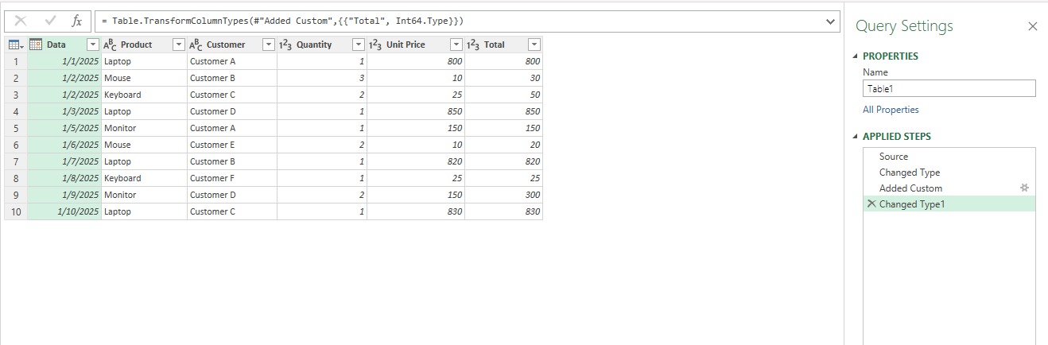Close the Query Settings pane
1048x345 pixels.
(1033, 26)
